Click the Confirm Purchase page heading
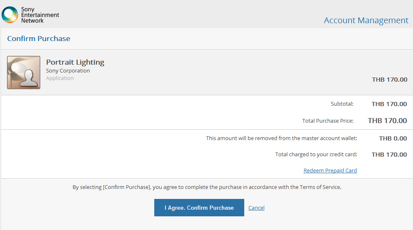Image resolution: width=413 pixels, height=230 pixels. coord(39,39)
